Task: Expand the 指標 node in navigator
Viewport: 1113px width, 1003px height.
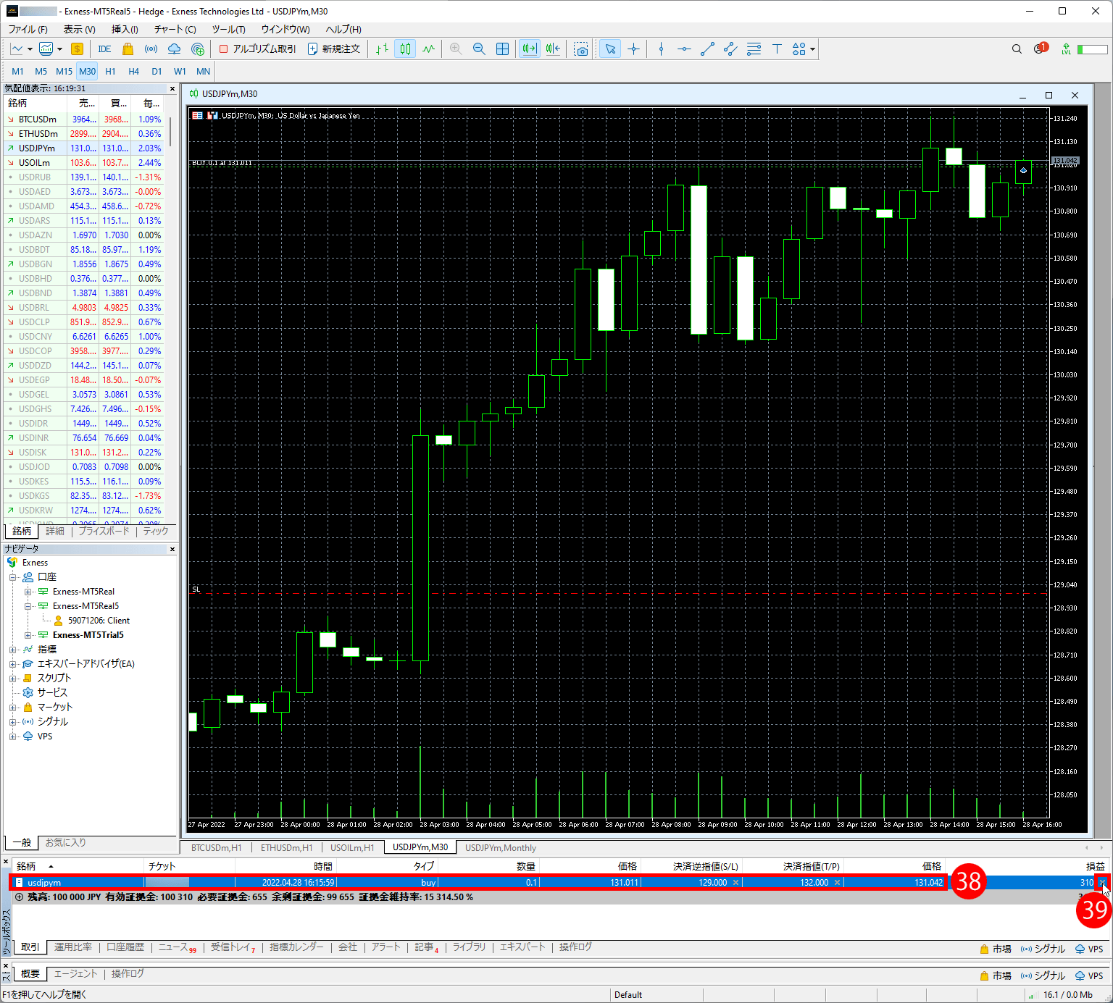Action: click(12, 650)
